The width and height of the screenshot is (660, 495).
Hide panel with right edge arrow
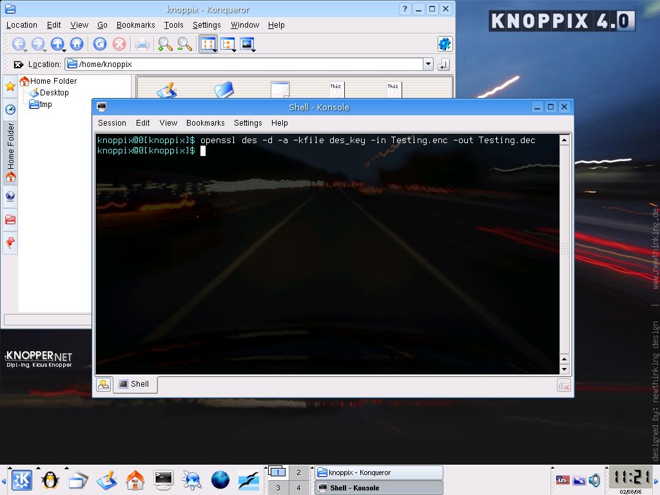click(x=656, y=480)
